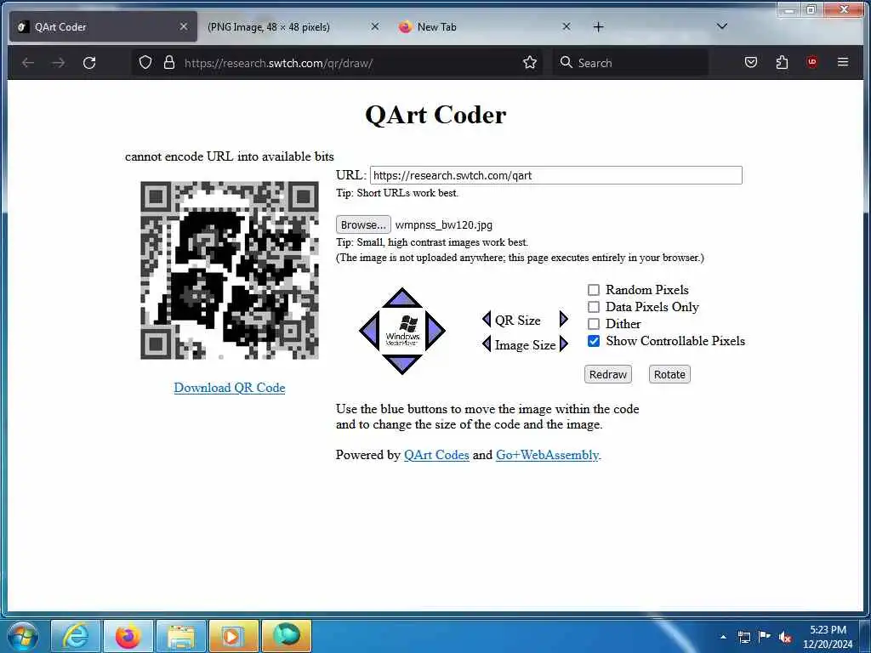This screenshot has height=653, width=871.
Task: Click the Rotate button
Action: (669, 374)
